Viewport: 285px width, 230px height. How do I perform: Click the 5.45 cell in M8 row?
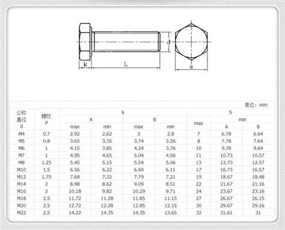point(75,163)
